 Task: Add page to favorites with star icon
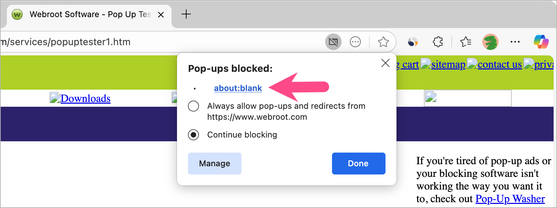pyautogui.click(x=383, y=42)
